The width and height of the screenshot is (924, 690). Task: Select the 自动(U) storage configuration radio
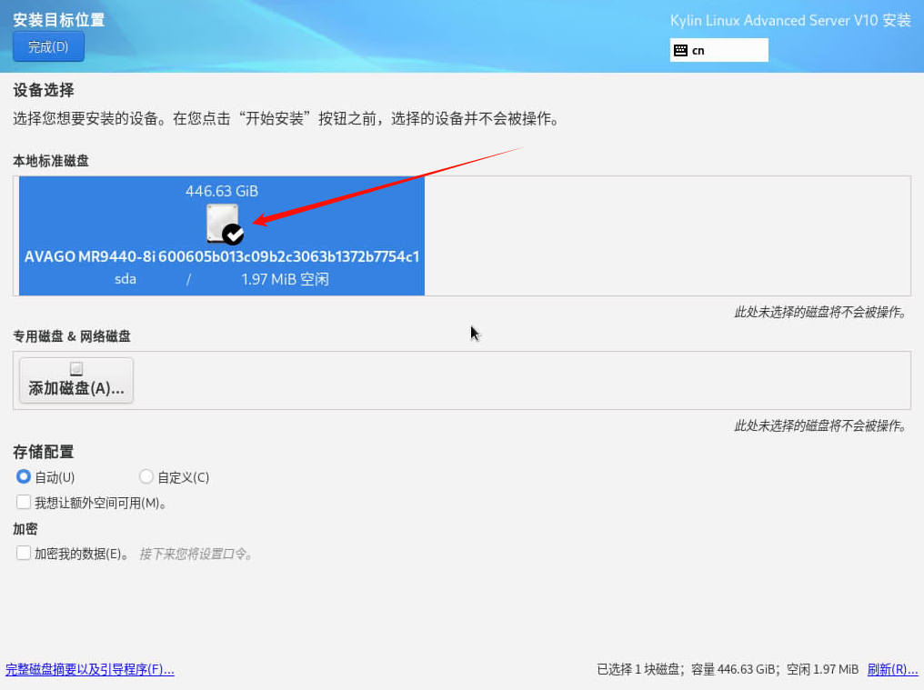coord(21,476)
